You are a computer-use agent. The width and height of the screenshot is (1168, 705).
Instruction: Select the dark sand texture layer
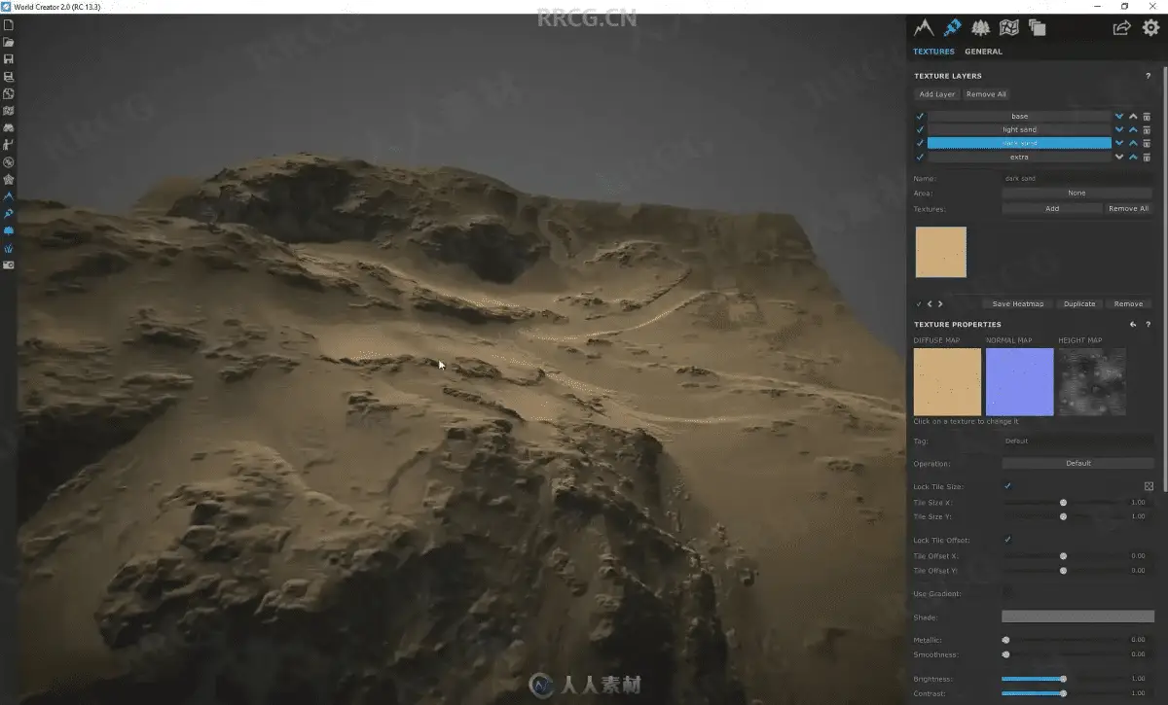click(1019, 143)
